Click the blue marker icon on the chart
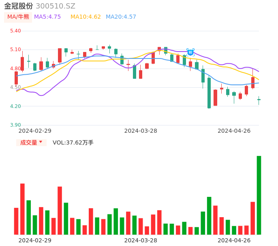278x246 pixels. pos(190,52)
